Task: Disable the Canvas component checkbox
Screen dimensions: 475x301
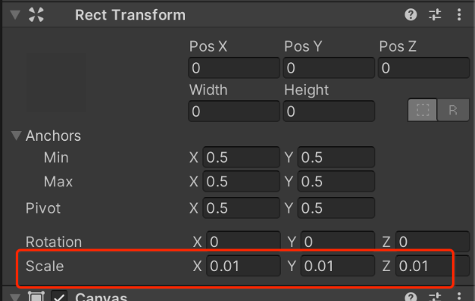Action: click(58, 297)
